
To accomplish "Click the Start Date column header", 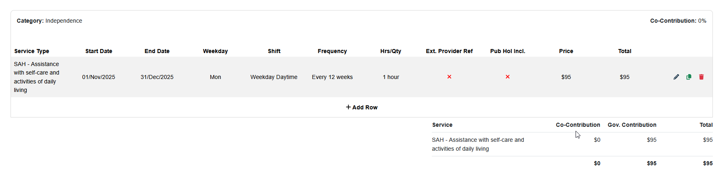I will click(99, 51).
